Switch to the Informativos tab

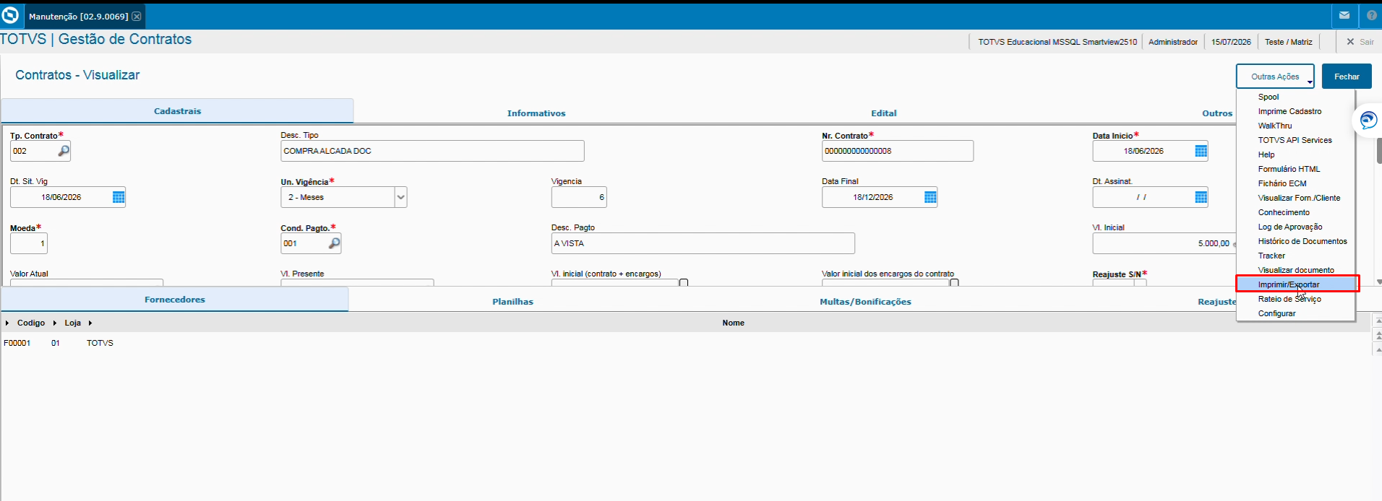coord(536,113)
